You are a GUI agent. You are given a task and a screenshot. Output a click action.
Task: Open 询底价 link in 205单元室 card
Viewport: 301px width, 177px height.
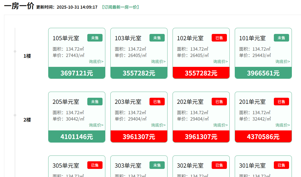96,125
